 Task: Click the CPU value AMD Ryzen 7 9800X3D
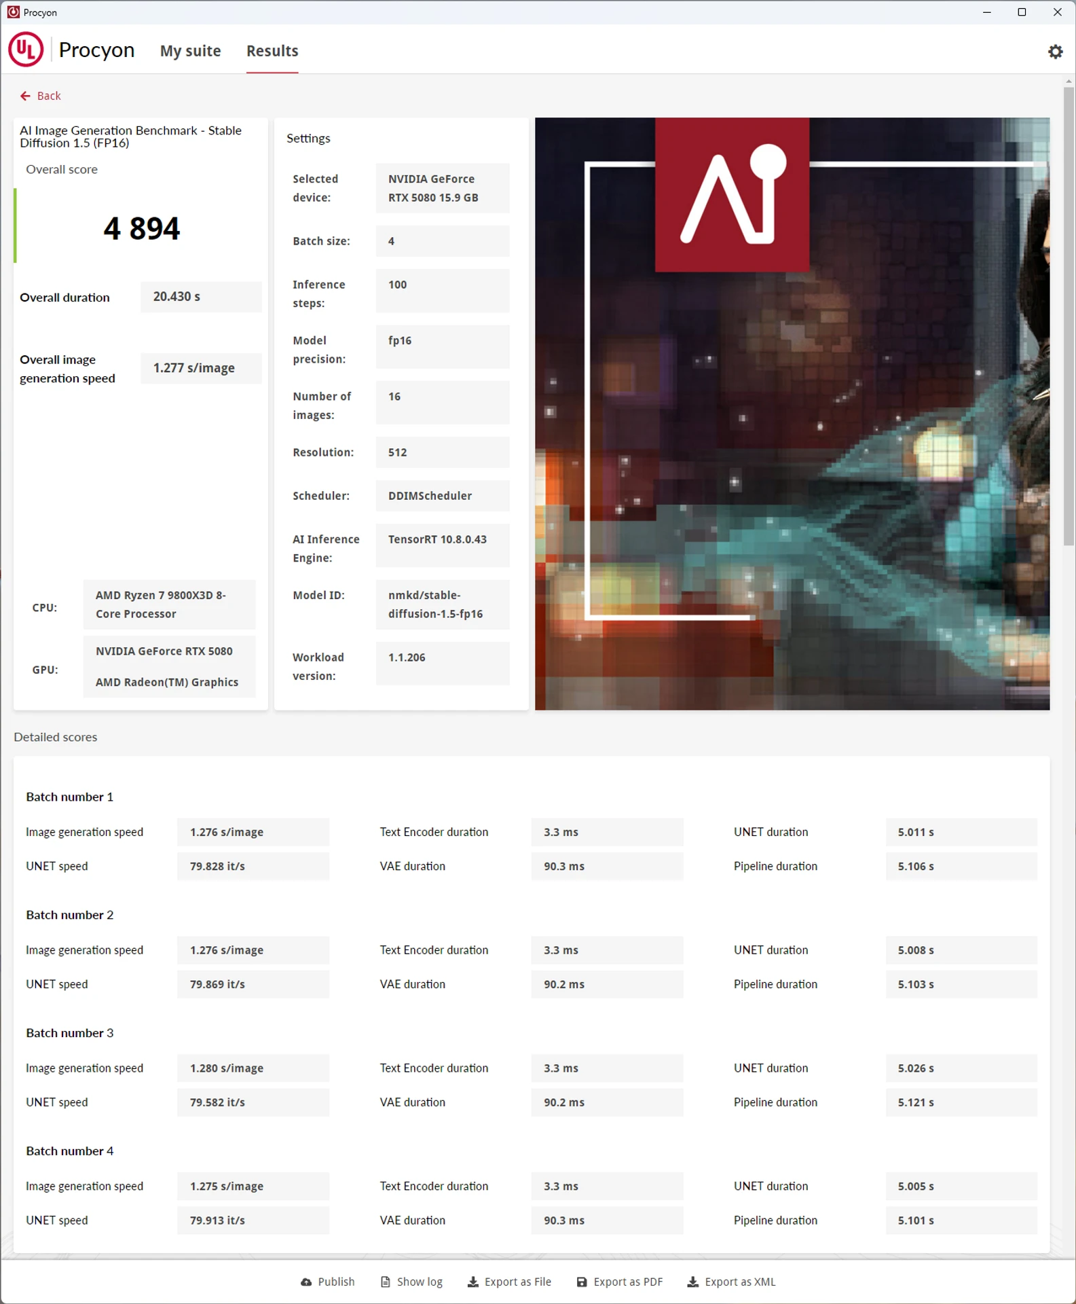click(x=169, y=604)
